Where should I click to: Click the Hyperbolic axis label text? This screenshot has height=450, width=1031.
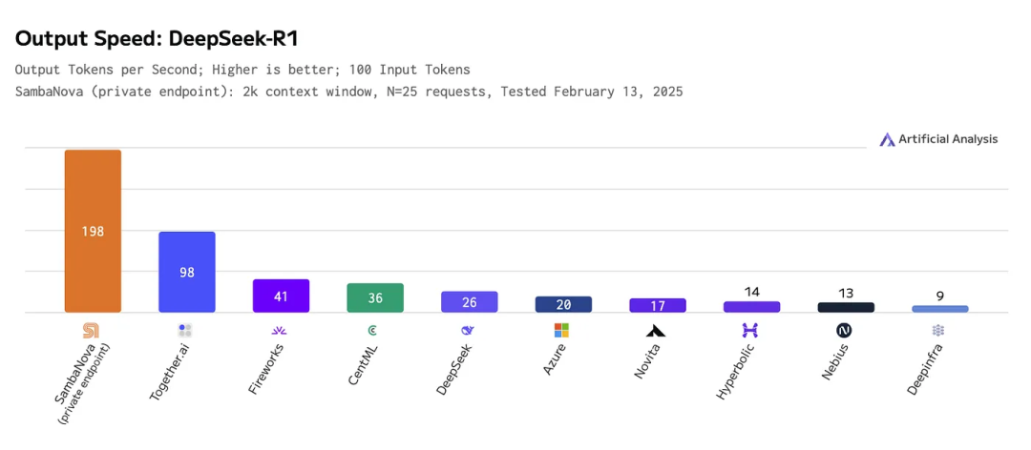pyautogui.click(x=735, y=370)
